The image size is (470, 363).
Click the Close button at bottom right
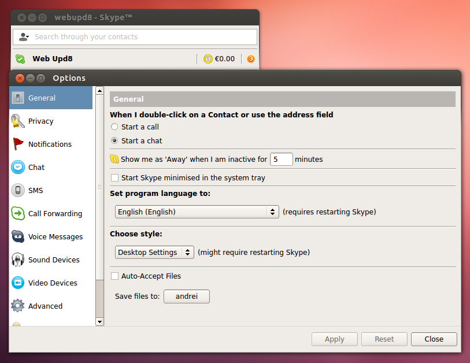(x=434, y=339)
